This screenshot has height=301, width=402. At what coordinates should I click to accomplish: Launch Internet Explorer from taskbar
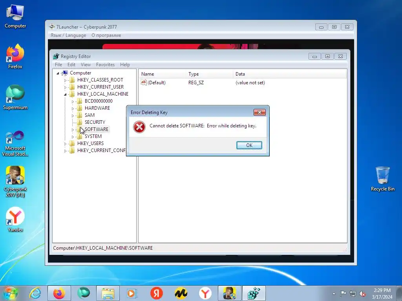(35, 293)
